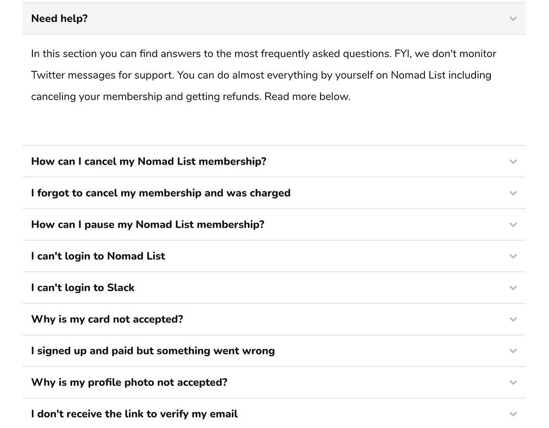Viewport: 549px width, 428px height.
Task: Click the Need help? header title
Action: click(x=59, y=19)
